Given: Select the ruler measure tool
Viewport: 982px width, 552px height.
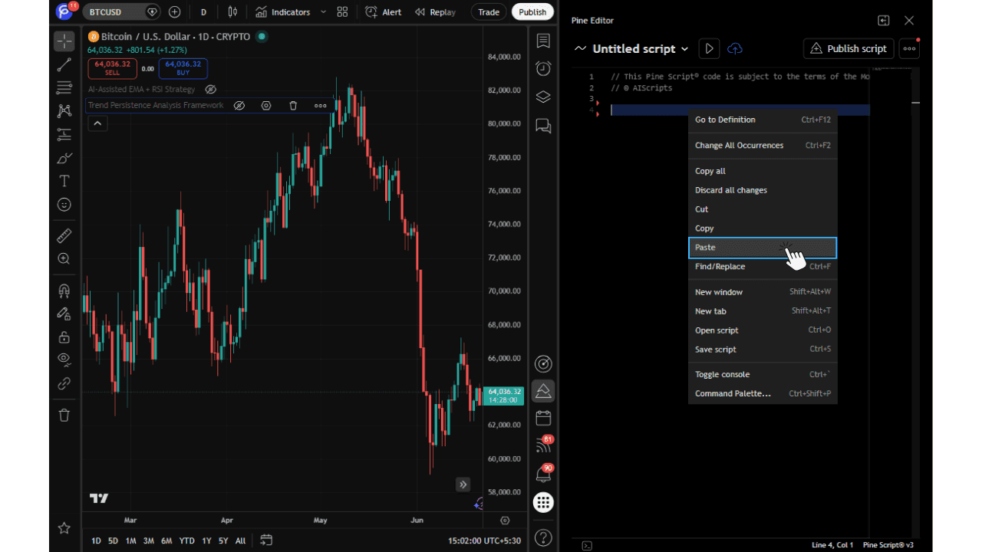Looking at the screenshot, I should coord(64,236).
